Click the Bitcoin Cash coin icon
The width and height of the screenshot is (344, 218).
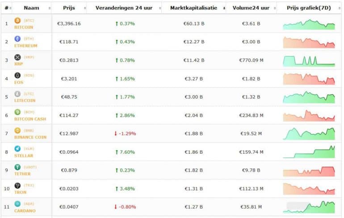(x=17, y=112)
